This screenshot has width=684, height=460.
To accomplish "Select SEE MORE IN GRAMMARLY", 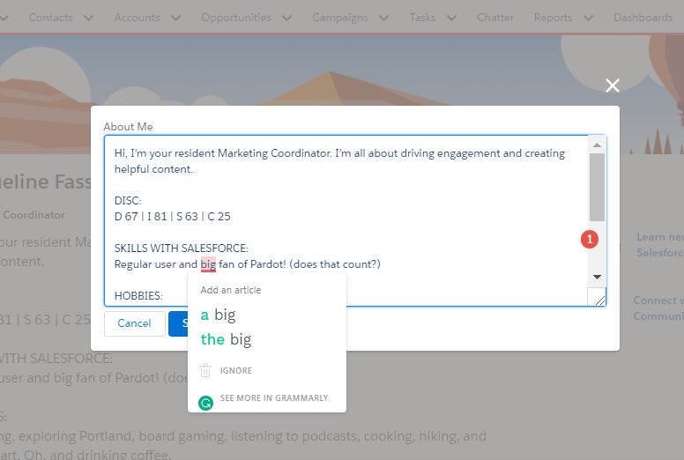I will pos(274,397).
